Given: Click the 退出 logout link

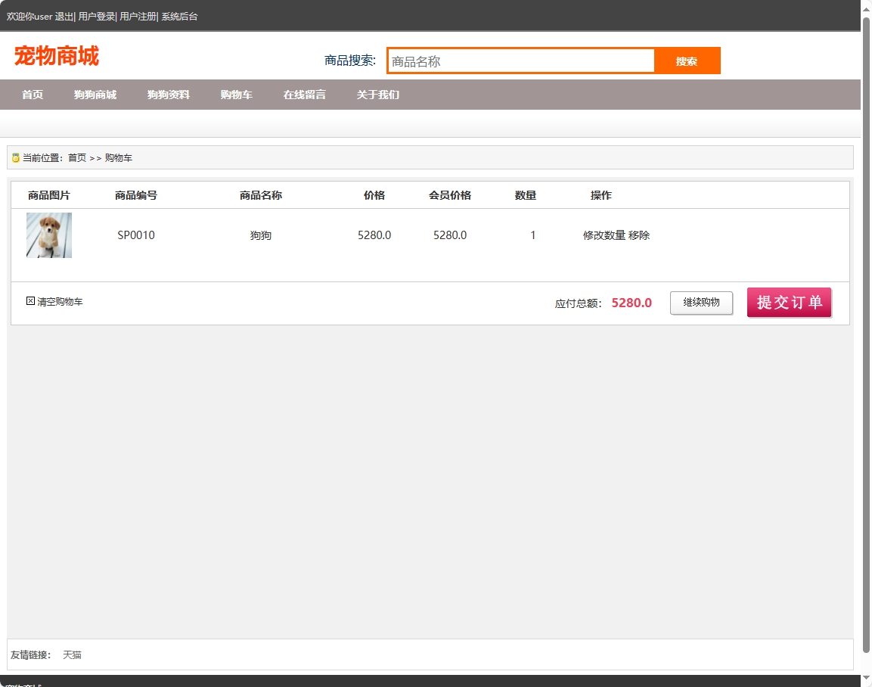Looking at the screenshot, I should tap(64, 16).
